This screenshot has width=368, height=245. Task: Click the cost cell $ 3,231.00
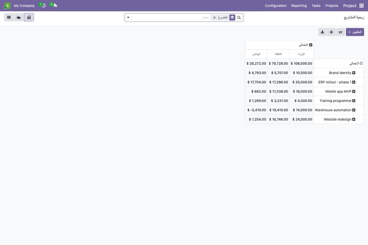click(278, 101)
